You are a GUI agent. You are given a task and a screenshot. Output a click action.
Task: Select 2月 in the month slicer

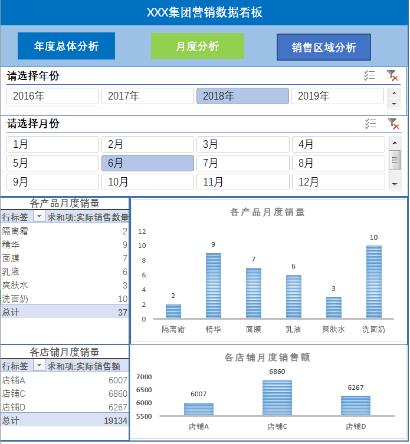point(147,144)
